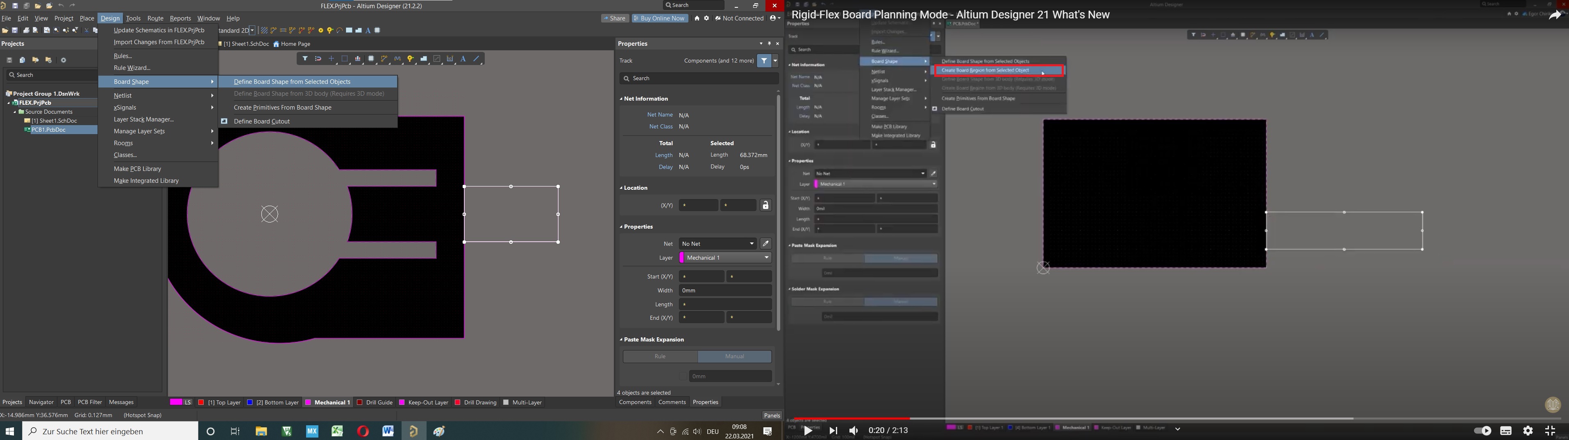This screenshot has height=440, width=1569.
Task: Collapse the Paste Mask Expansion section
Action: point(621,340)
